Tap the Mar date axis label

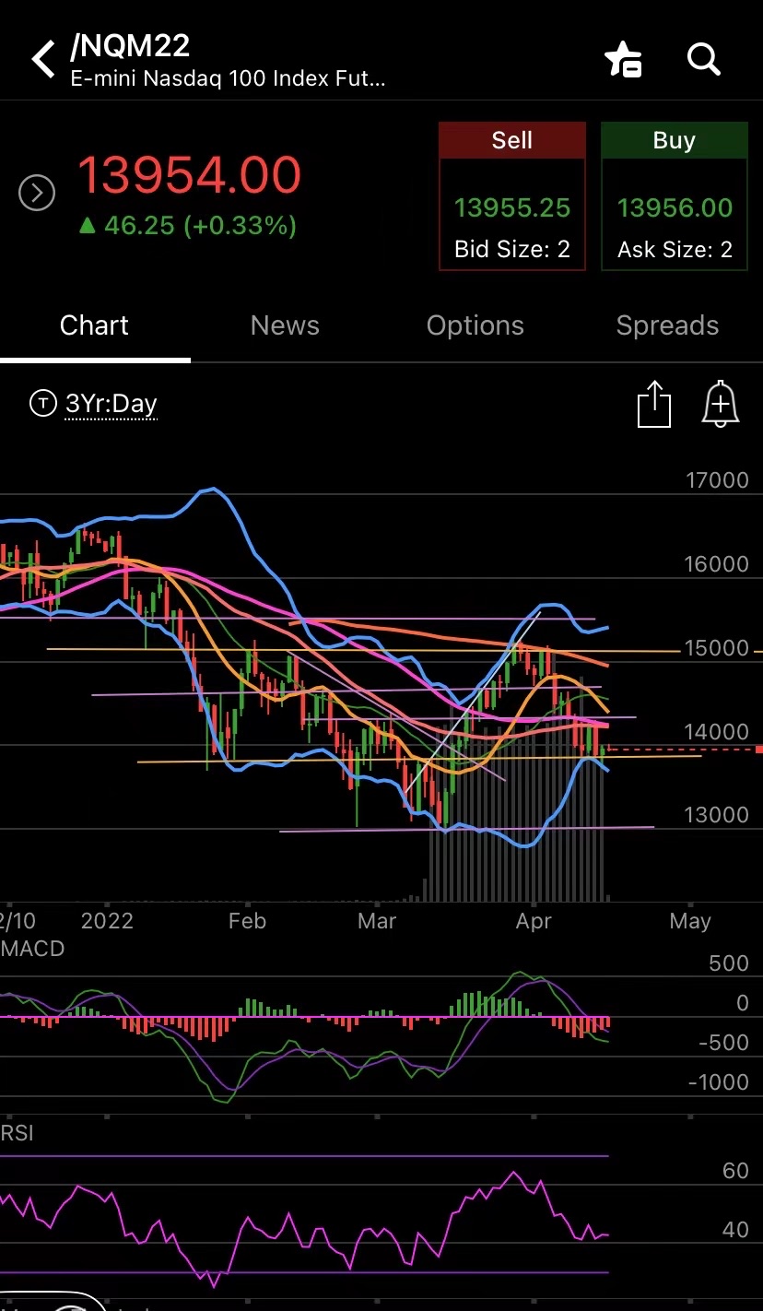coord(377,920)
